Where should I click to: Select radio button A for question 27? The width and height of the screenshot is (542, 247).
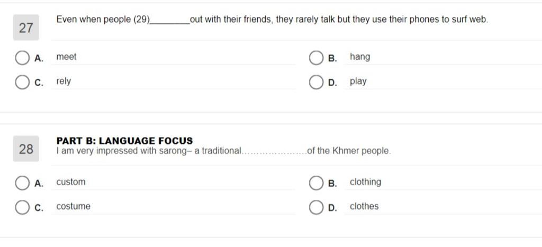(22, 58)
